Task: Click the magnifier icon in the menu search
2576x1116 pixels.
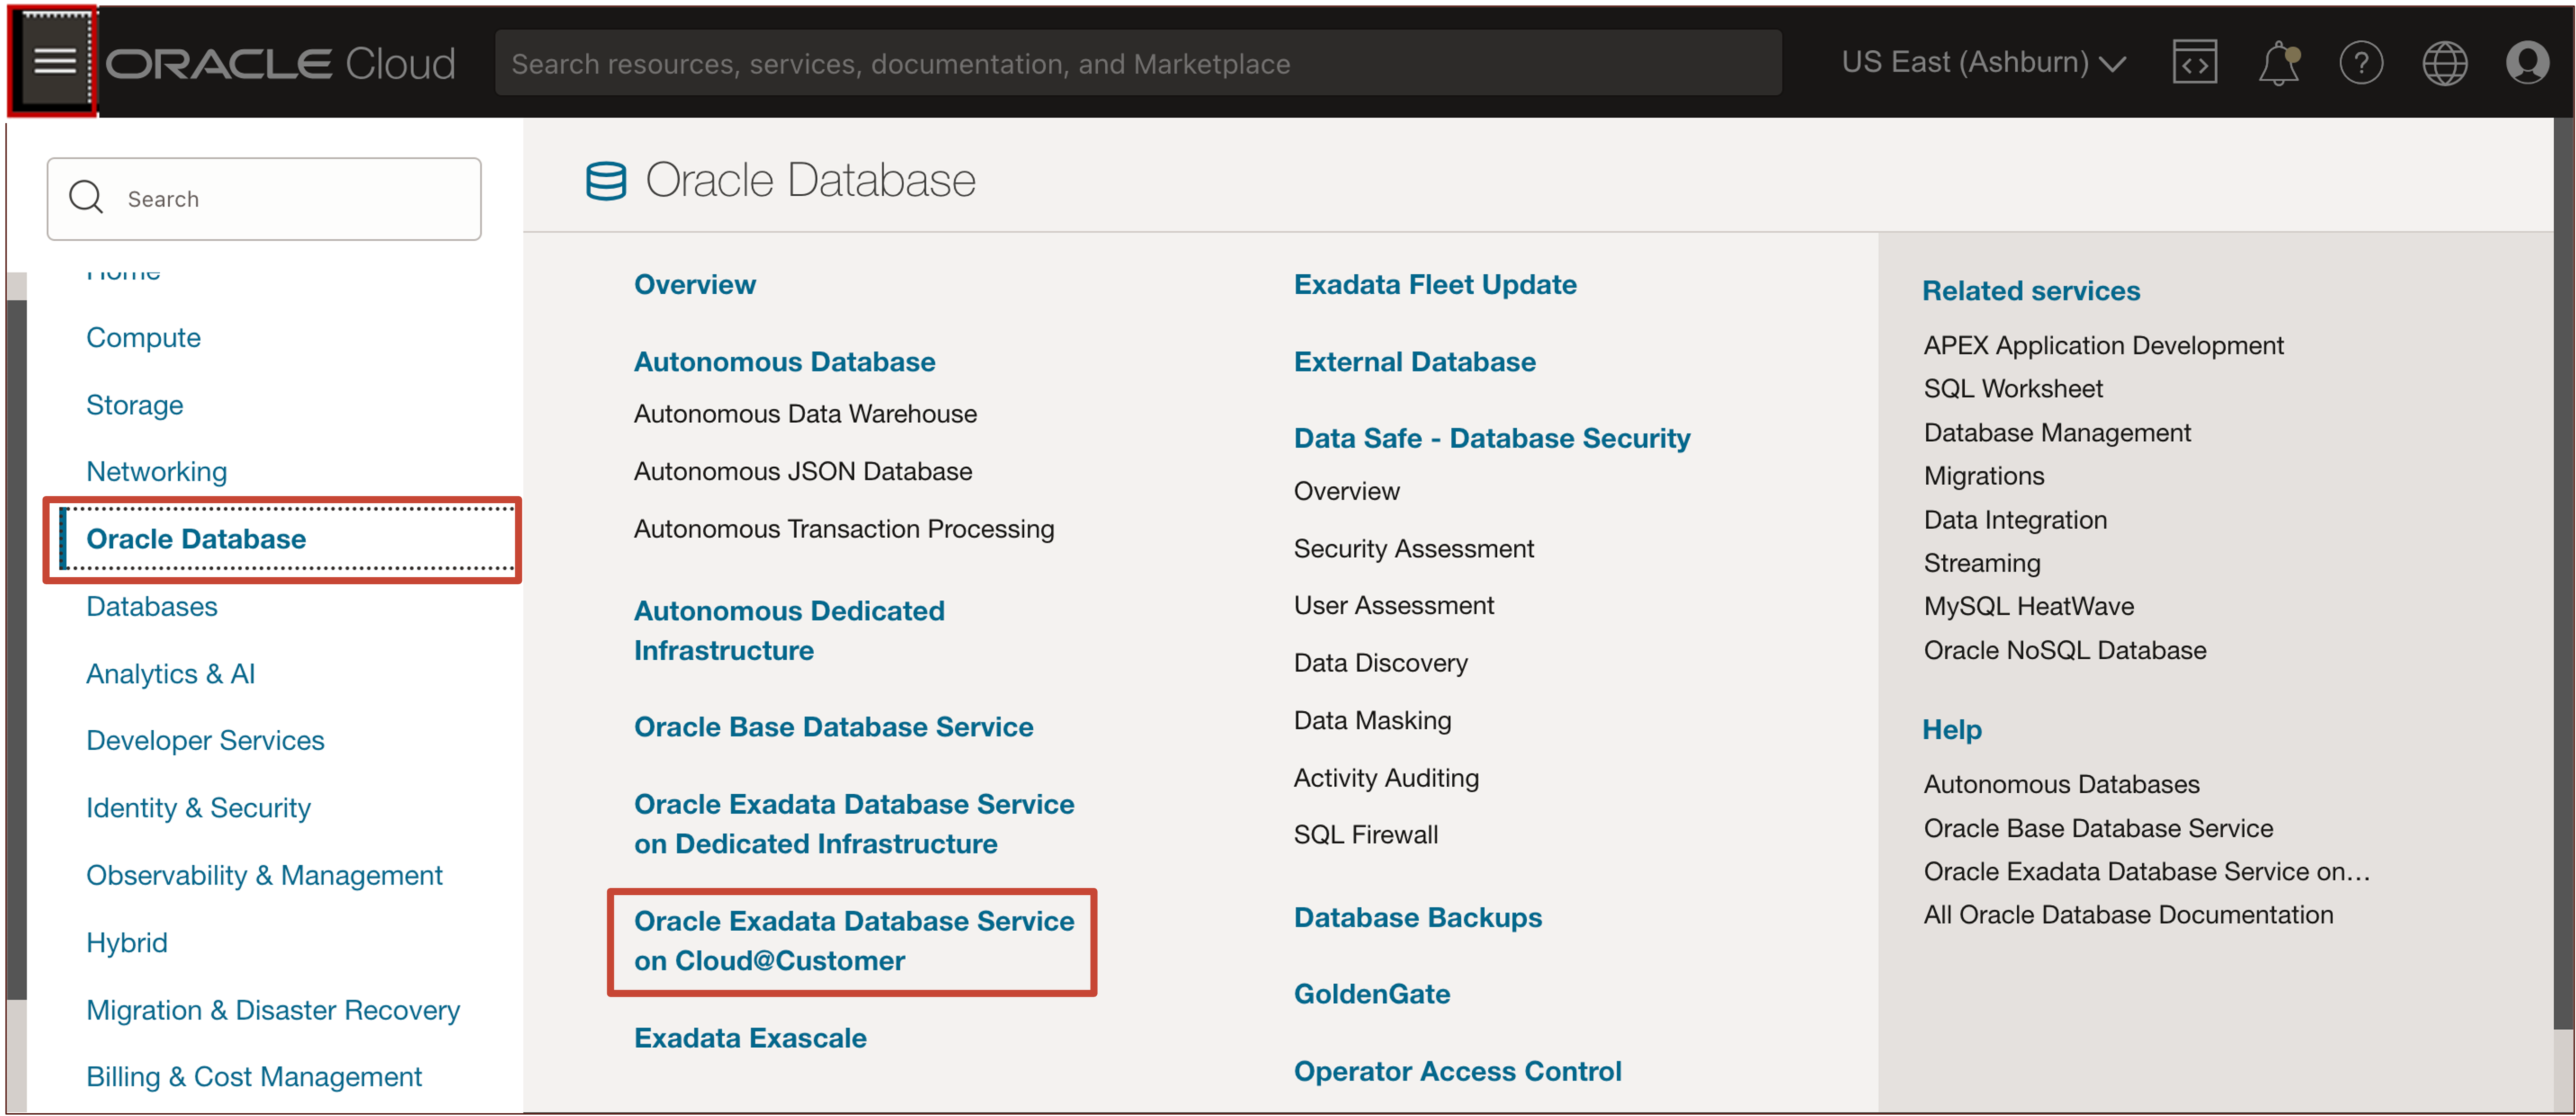Action: 86,197
